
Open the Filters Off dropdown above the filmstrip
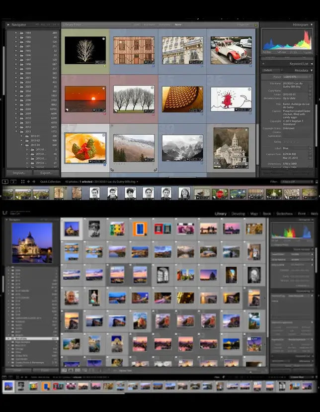pyautogui.click(x=297, y=182)
